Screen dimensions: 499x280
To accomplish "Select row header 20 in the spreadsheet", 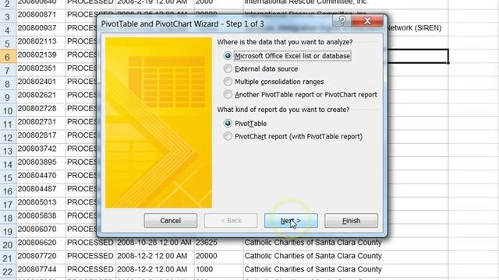I will coord(8,245).
